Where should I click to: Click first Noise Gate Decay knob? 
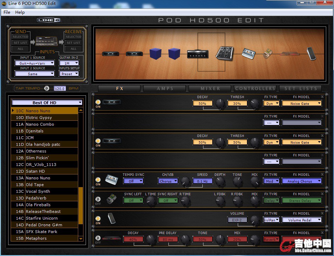pyautogui.click(x=220, y=104)
